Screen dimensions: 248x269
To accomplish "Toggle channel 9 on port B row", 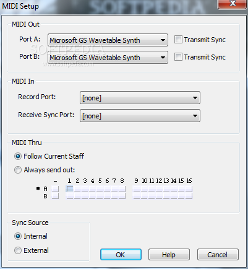I will (137, 196).
